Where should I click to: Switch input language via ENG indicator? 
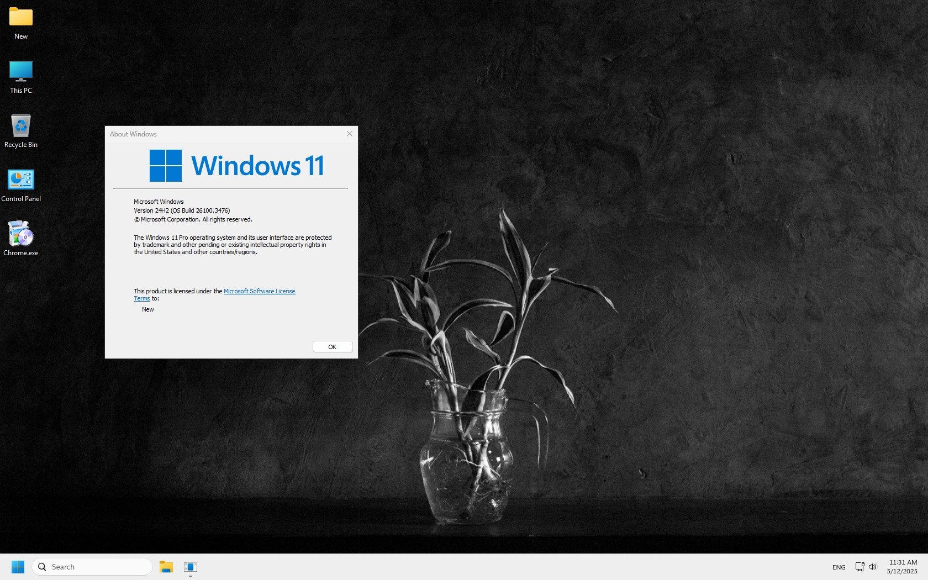click(839, 567)
